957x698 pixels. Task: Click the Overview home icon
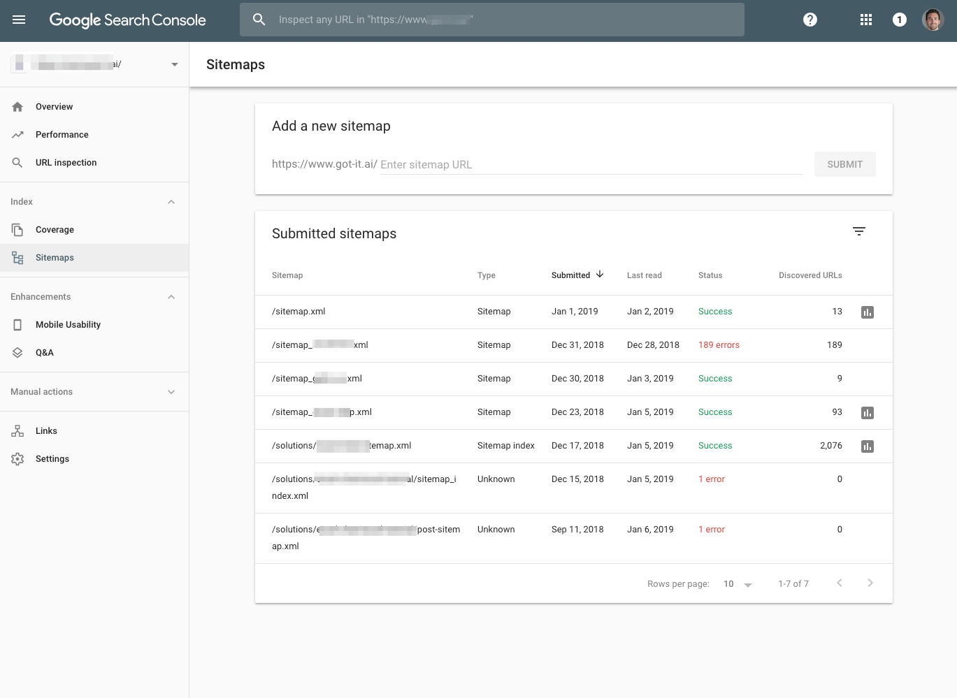point(17,107)
